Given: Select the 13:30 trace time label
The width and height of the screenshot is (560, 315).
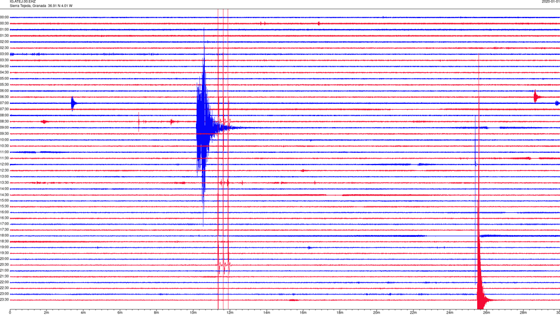Looking at the screenshot, I should [4, 183].
